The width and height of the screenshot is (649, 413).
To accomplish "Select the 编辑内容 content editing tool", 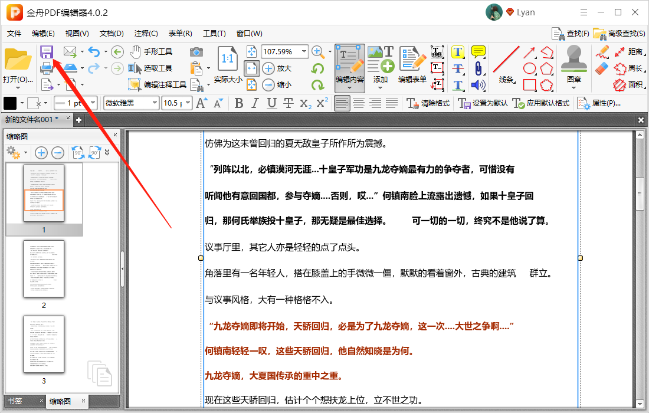I will coord(349,65).
